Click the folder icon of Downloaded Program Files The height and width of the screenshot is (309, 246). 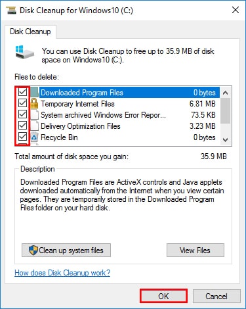point(34,92)
